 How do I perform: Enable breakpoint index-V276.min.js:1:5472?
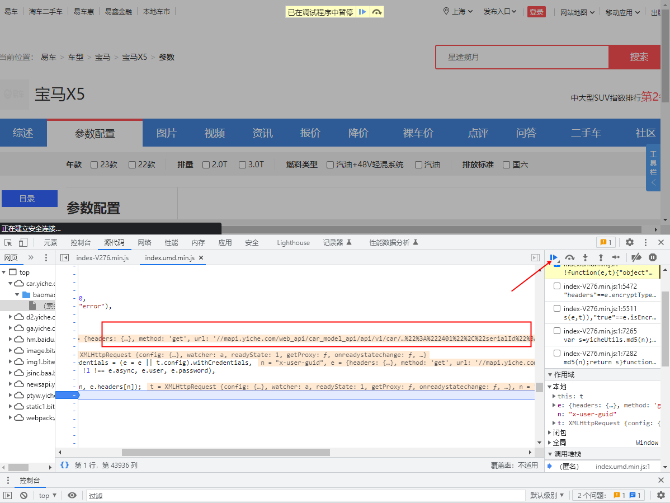pyautogui.click(x=557, y=286)
